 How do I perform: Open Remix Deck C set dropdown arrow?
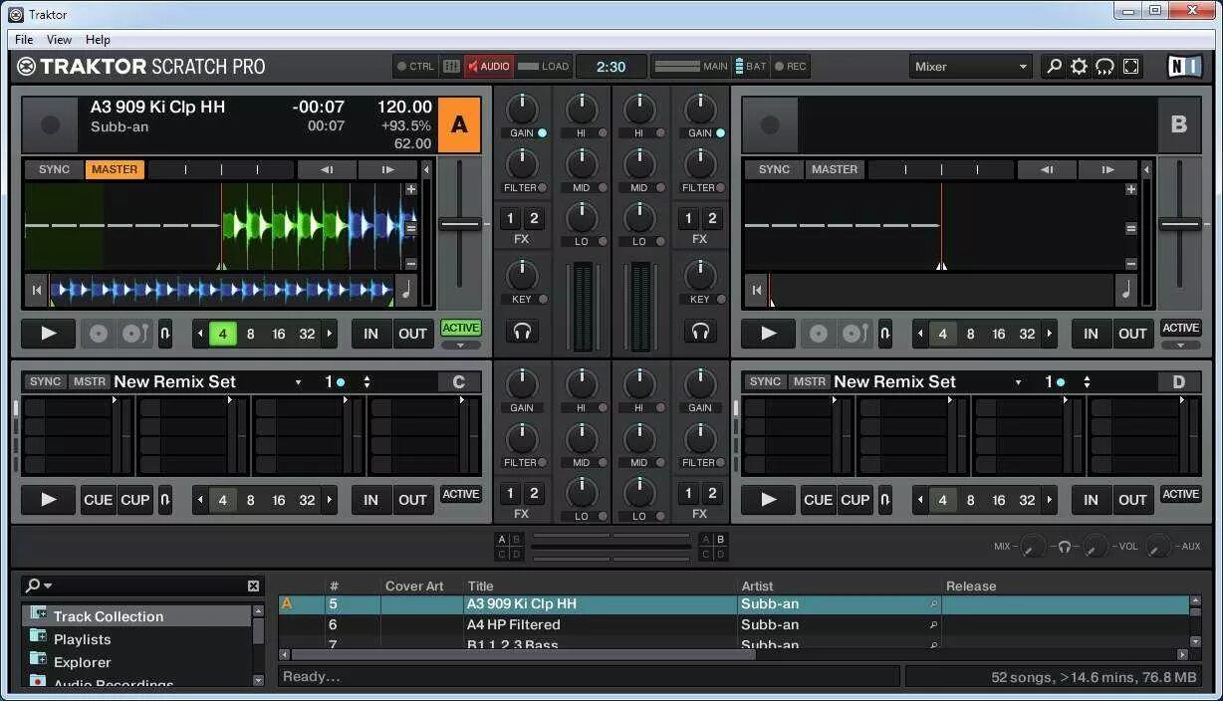tap(298, 382)
